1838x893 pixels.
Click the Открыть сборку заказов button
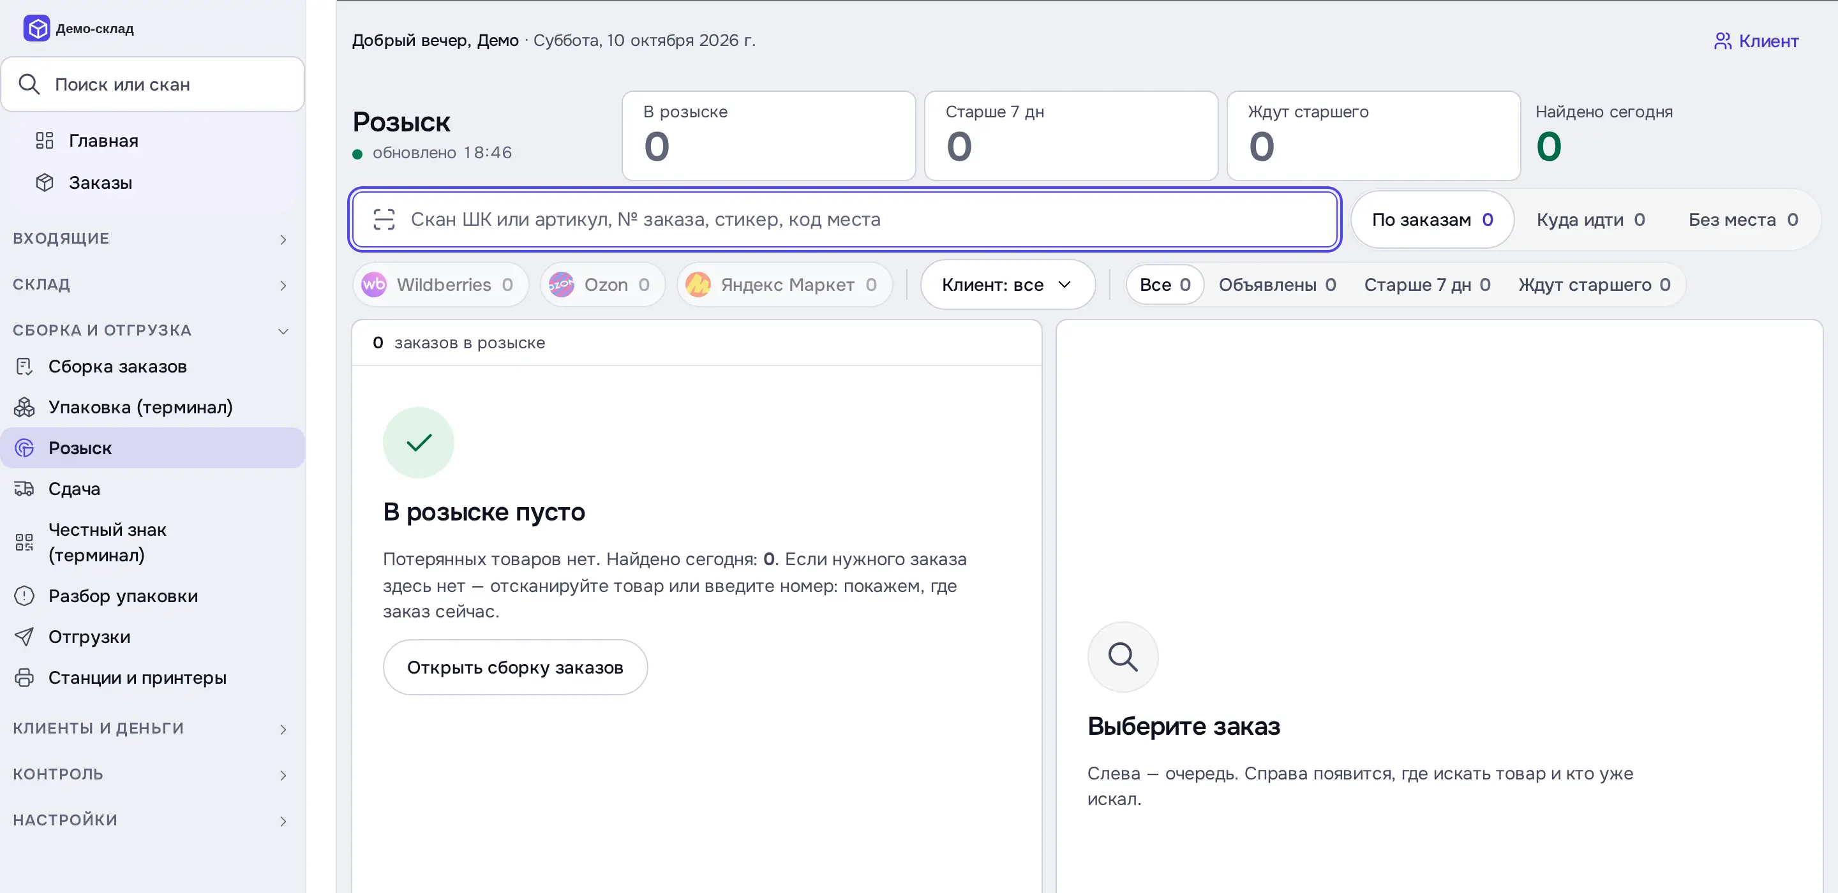point(514,667)
